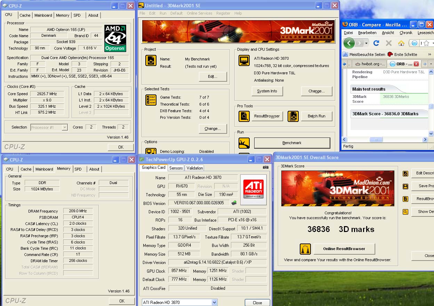The width and height of the screenshot is (434, 306).
Task: Click the GPU-Z camera screenshot icon
Action: pyautogui.click(x=266, y=167)
